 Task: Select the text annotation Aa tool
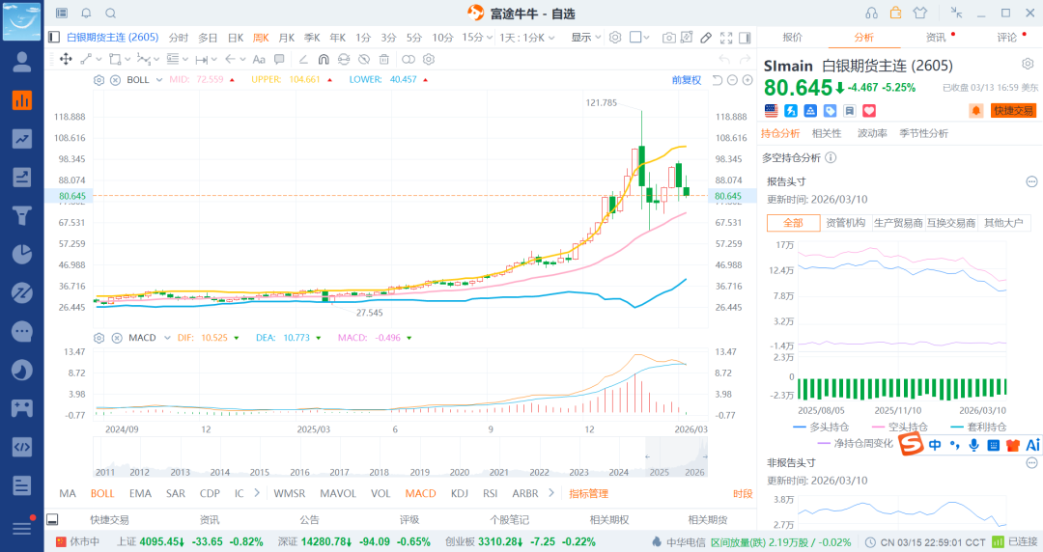click(x=258, y=59)
